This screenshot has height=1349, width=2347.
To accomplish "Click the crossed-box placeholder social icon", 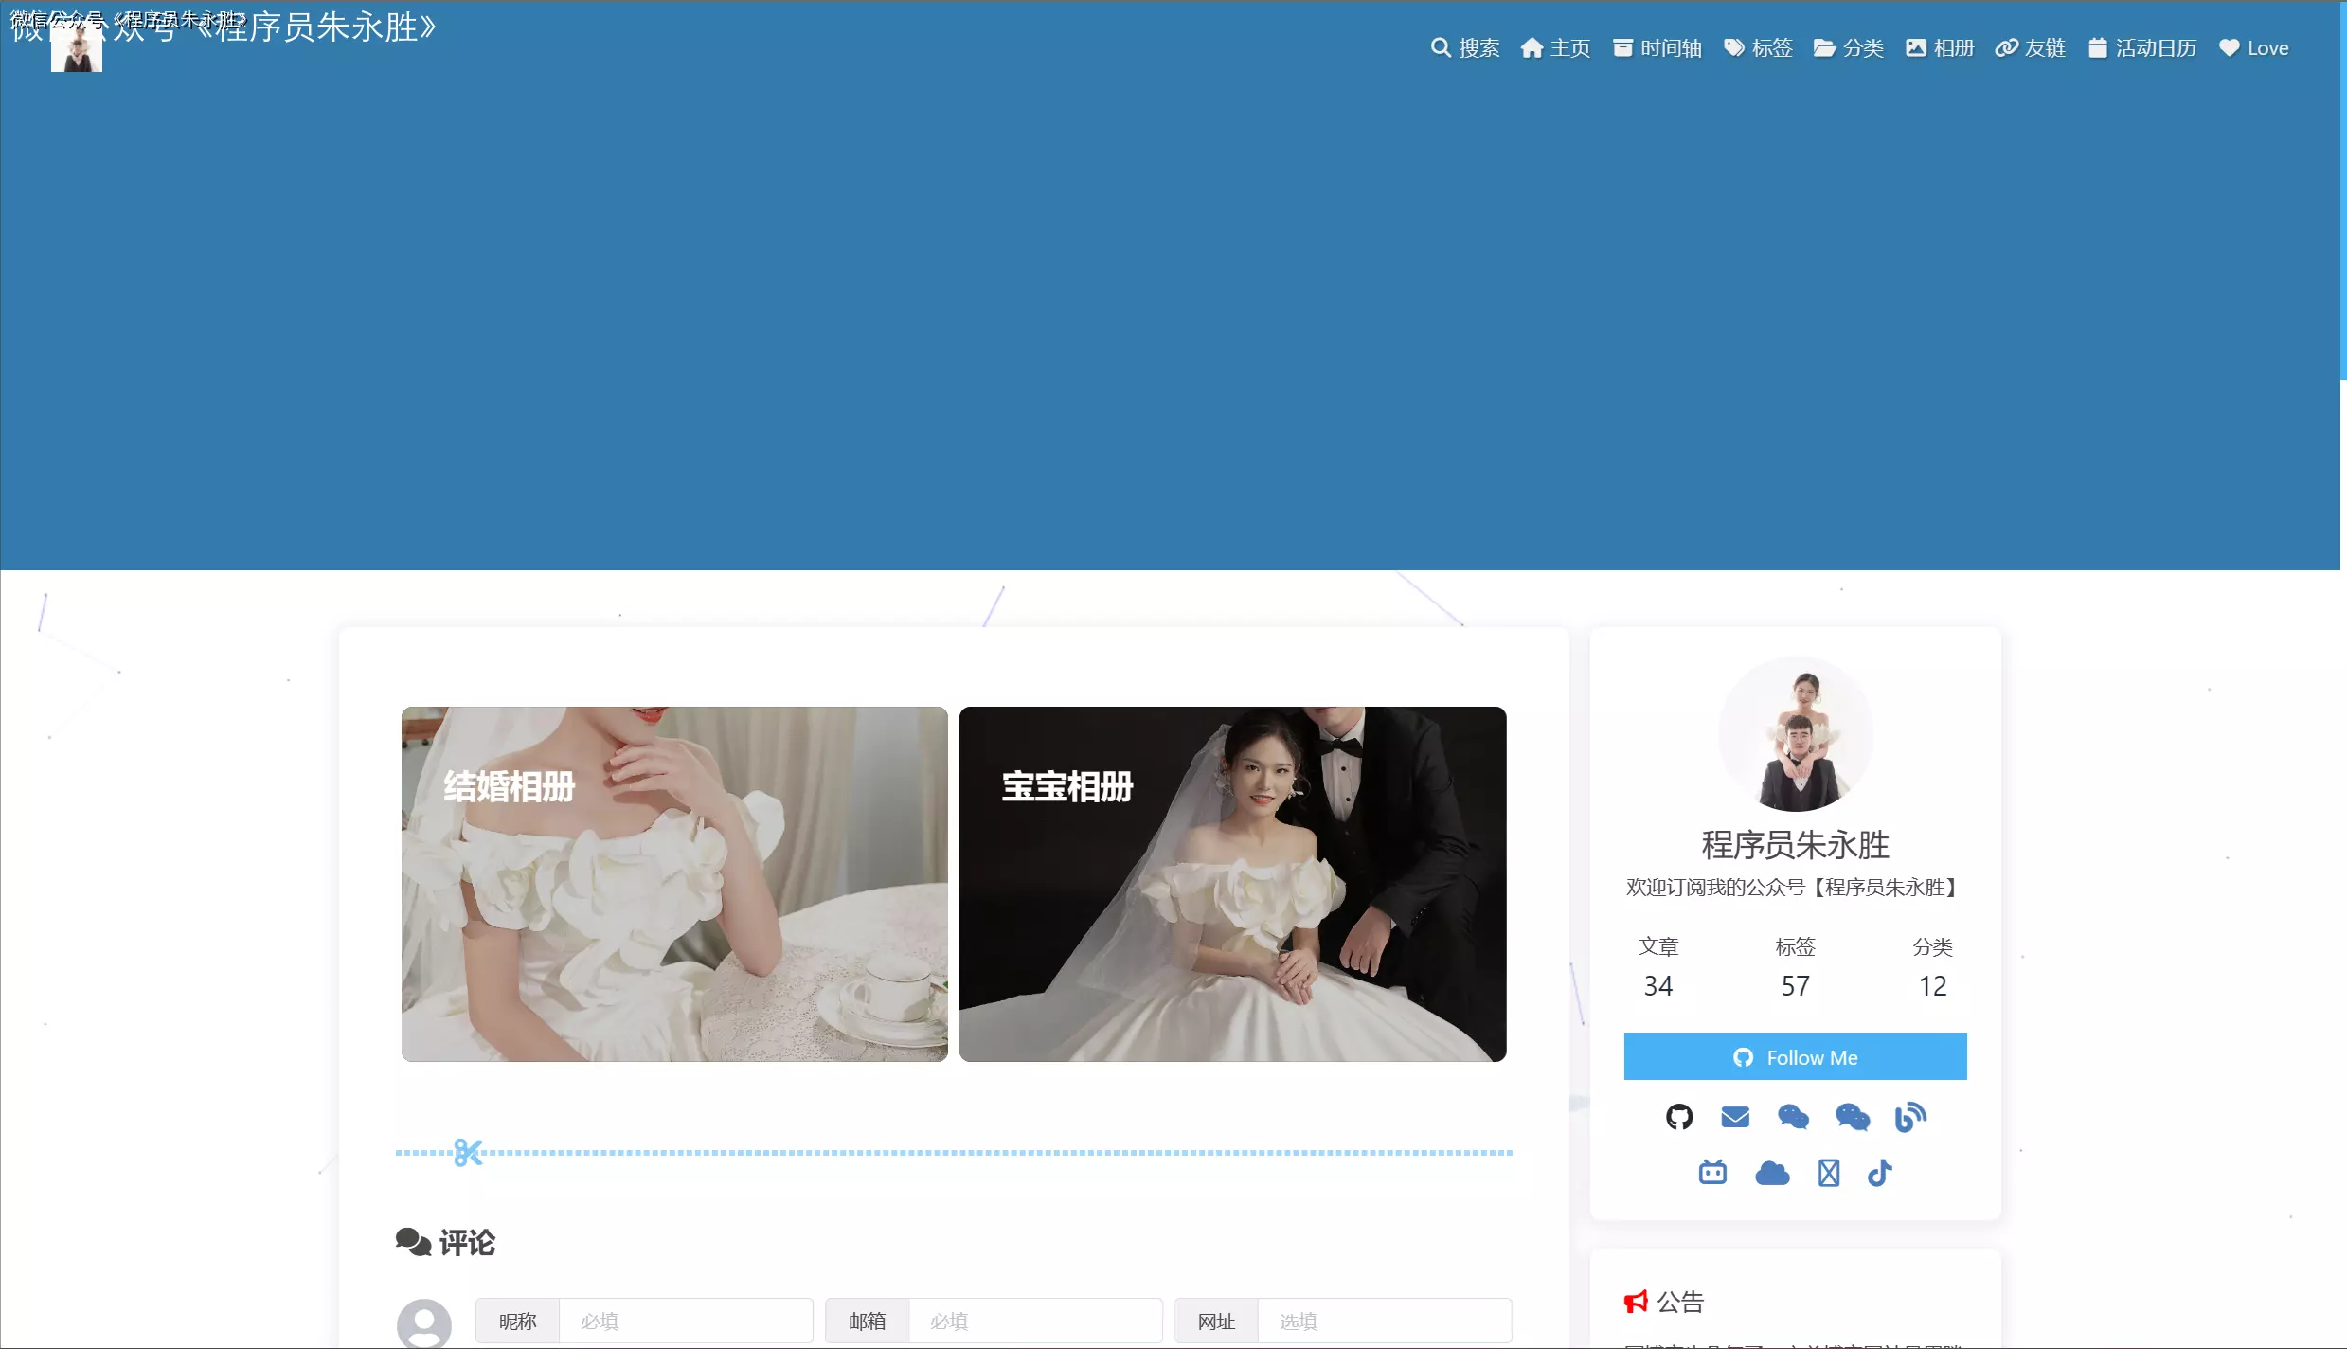I will click(1828, 1173).
